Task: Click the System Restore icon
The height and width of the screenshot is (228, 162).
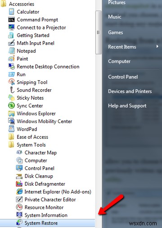Action: coord(19,223)
